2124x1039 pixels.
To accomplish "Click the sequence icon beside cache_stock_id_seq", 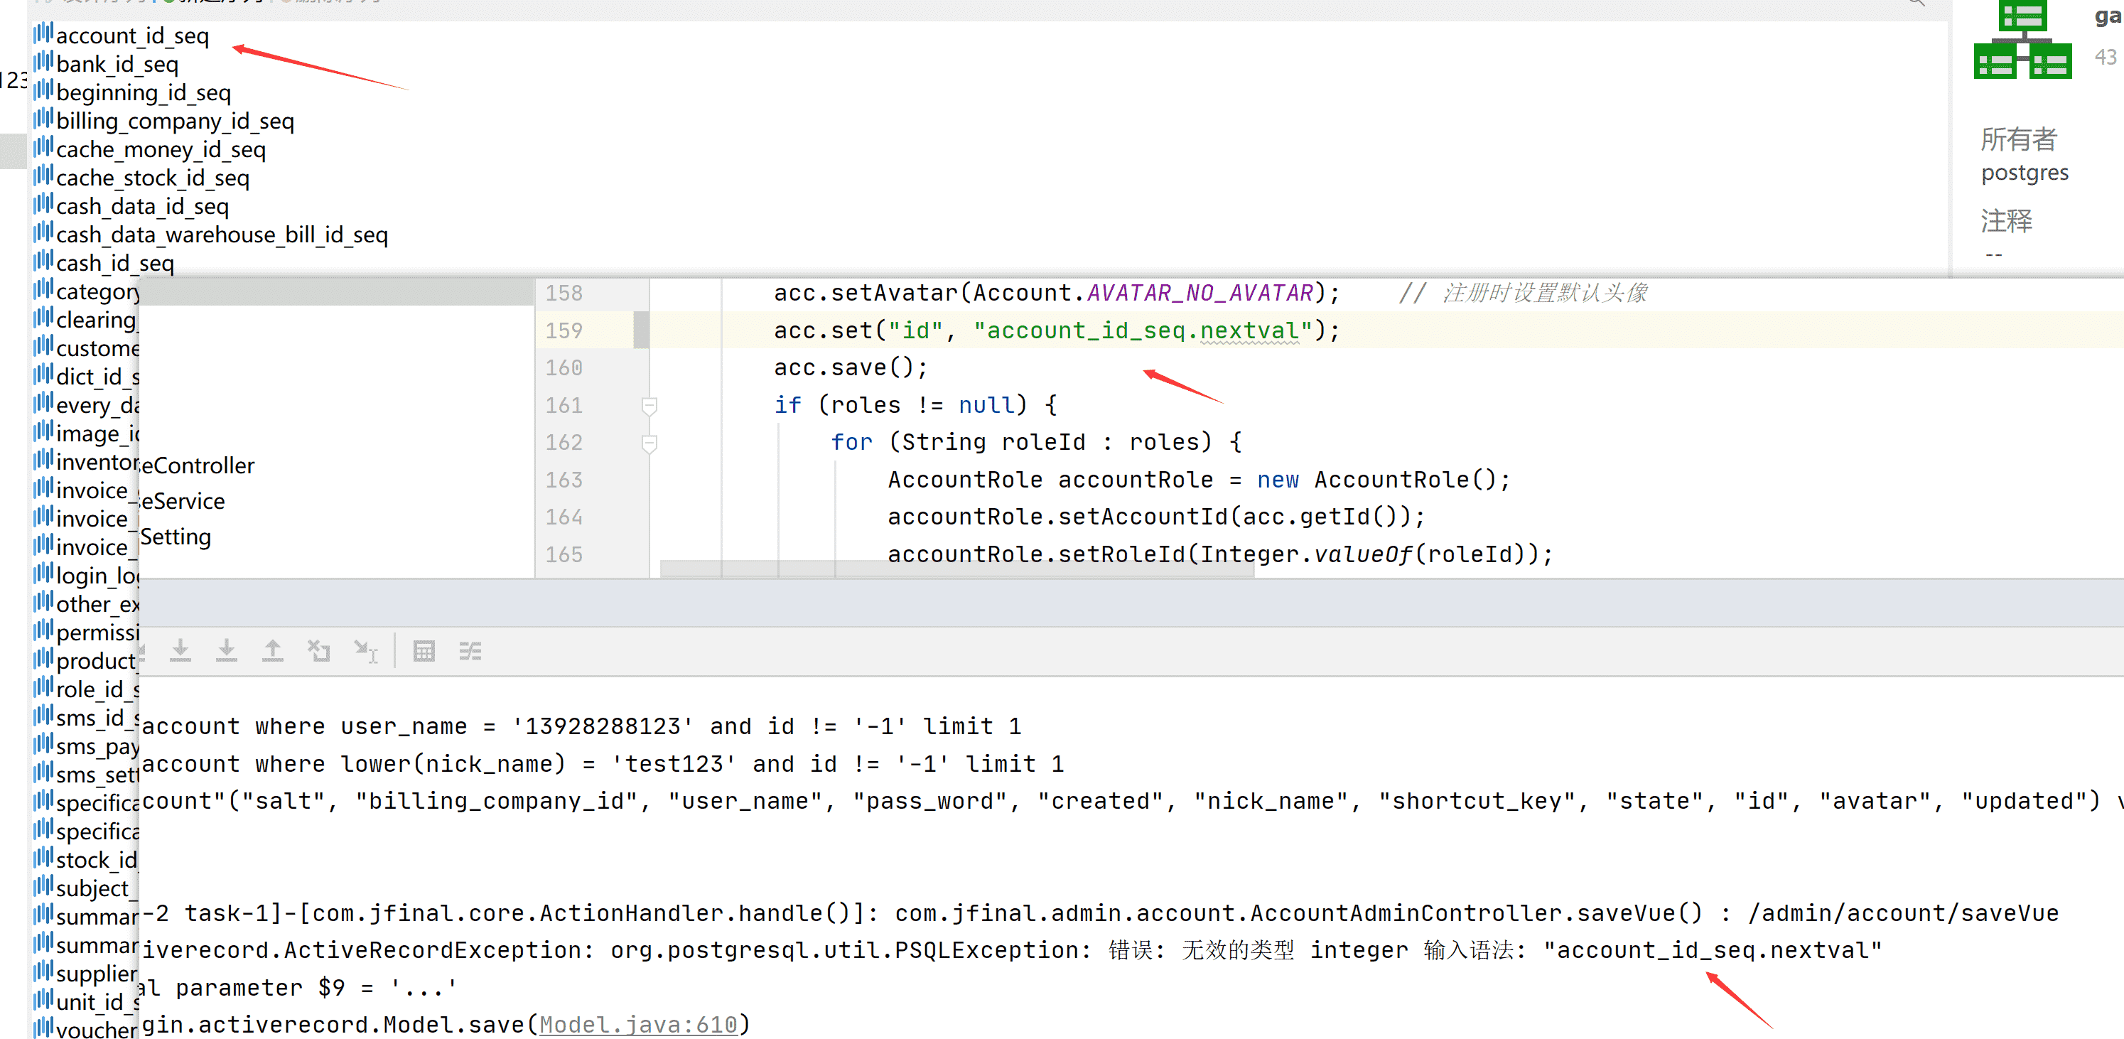I will tap(43, 176).
